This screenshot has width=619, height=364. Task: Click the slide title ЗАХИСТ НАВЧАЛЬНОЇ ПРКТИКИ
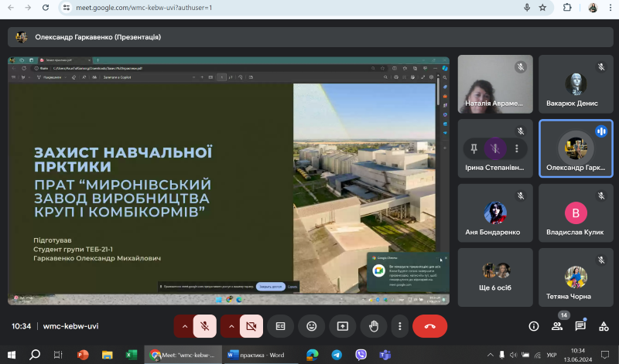pyautogui.click(x=123, y=159)
